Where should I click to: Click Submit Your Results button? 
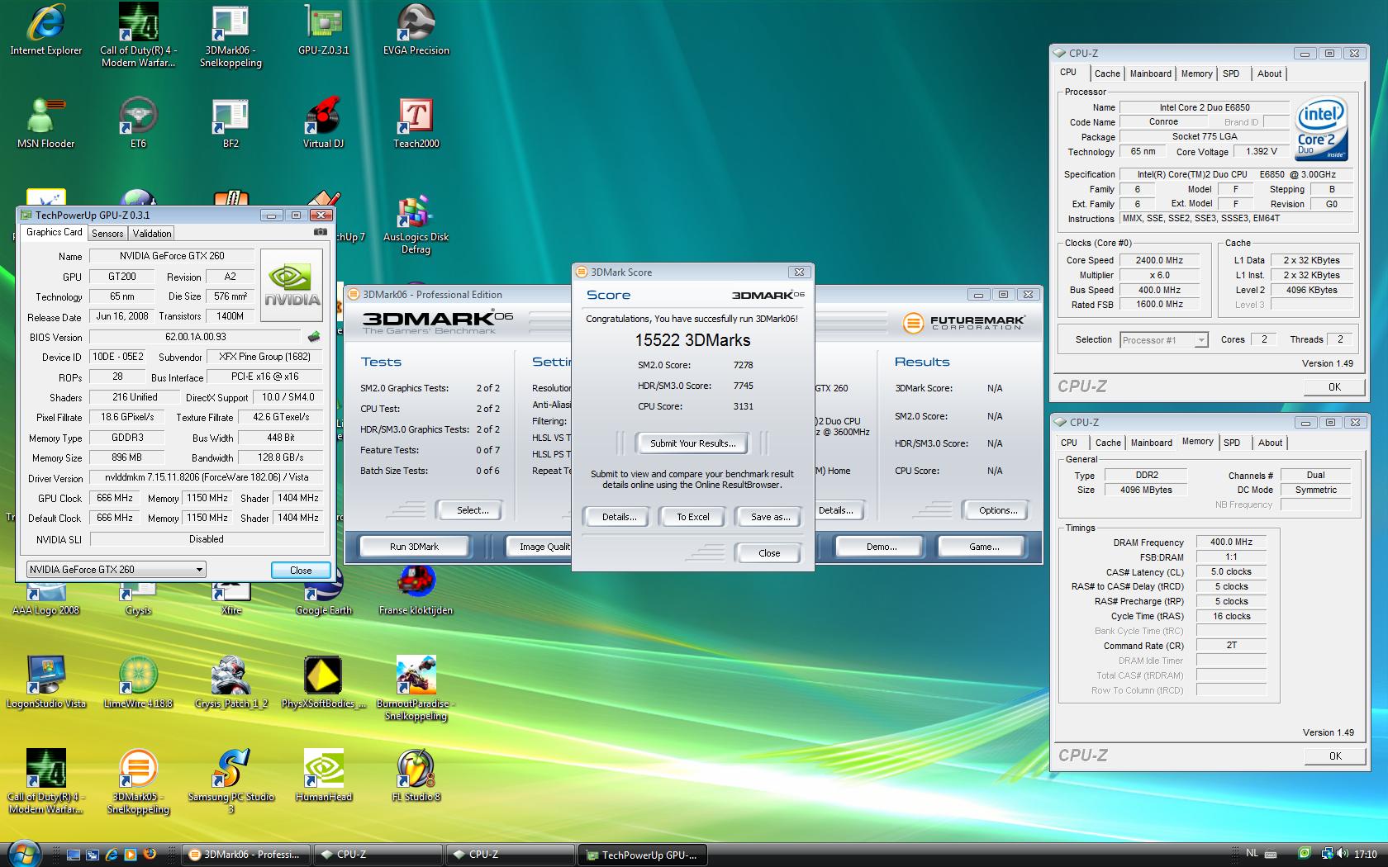pyautogui.click(x=692, y=443)
